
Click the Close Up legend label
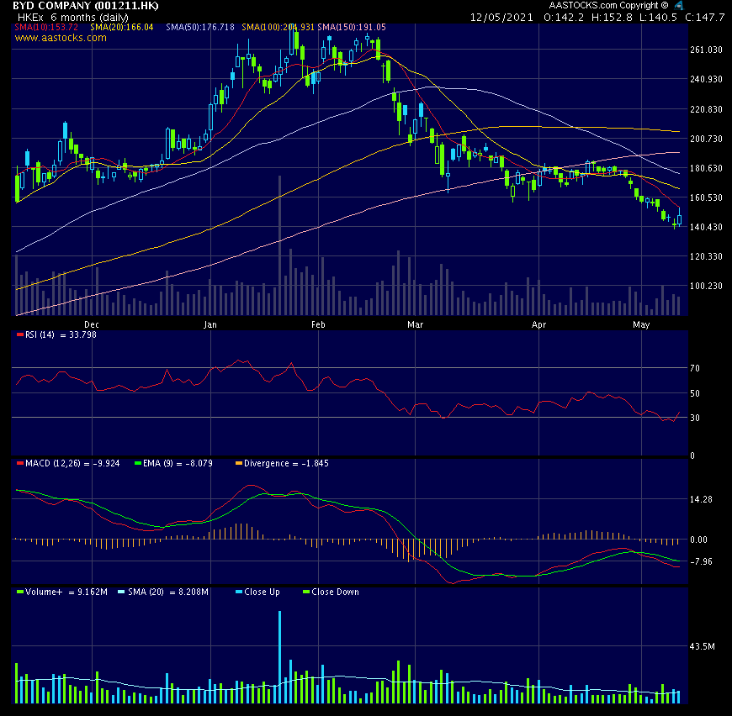click(262, 592)
